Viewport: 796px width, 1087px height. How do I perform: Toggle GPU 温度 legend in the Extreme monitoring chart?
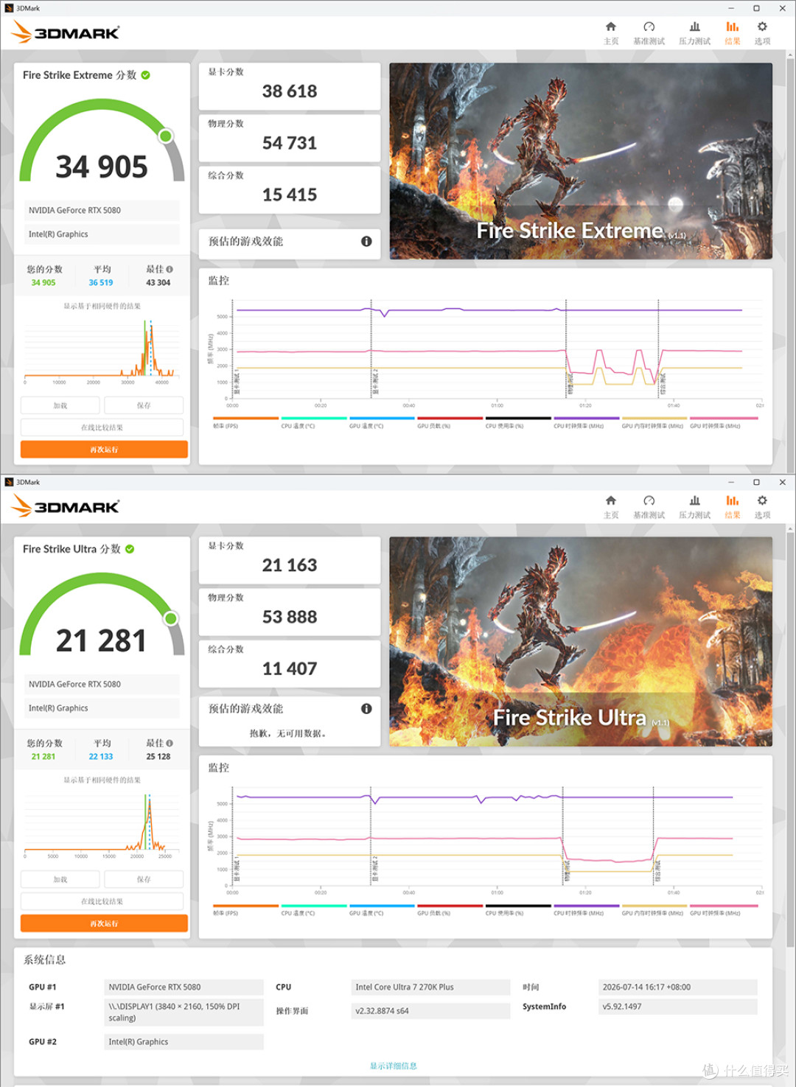pos(382,422)
